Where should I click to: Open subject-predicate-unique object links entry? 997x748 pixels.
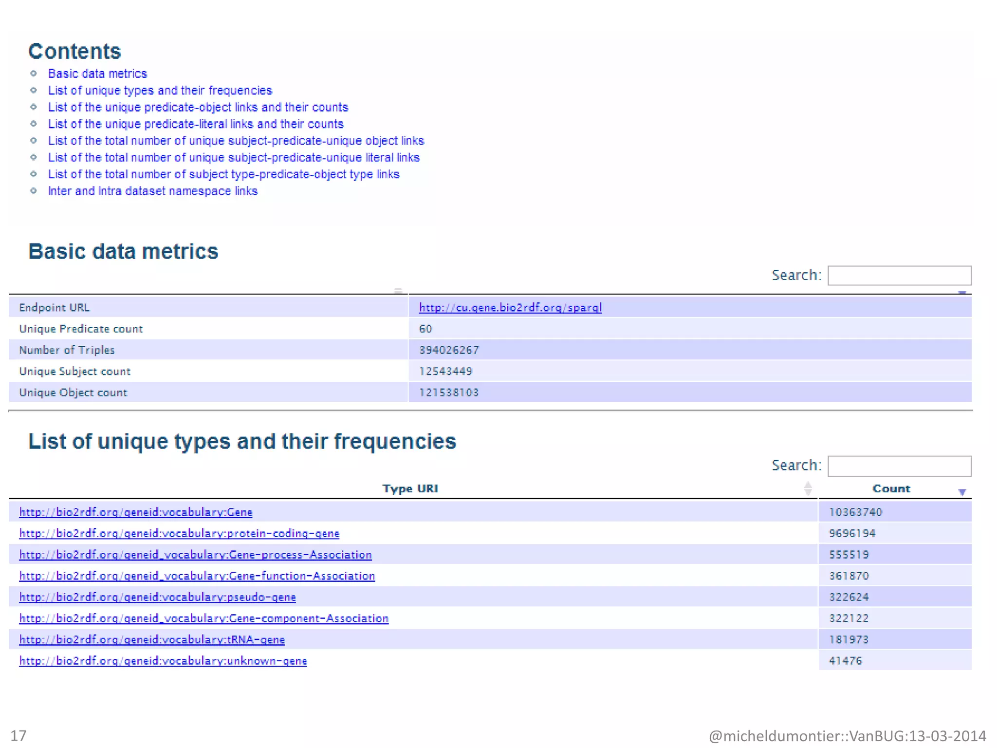tap(236, 141)
